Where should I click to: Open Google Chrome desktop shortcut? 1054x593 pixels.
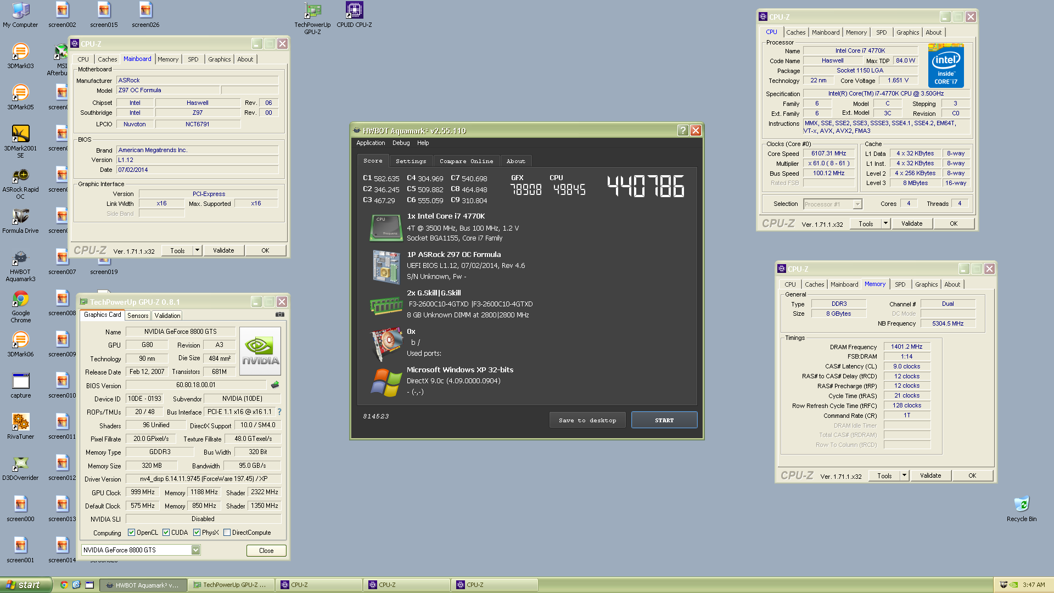click(x=20, y=306)
